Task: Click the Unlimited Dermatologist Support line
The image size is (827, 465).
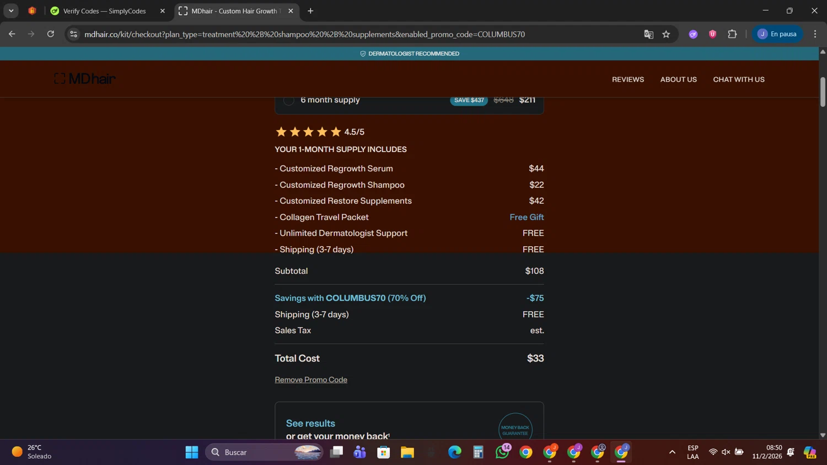Action: coord(409,233)
